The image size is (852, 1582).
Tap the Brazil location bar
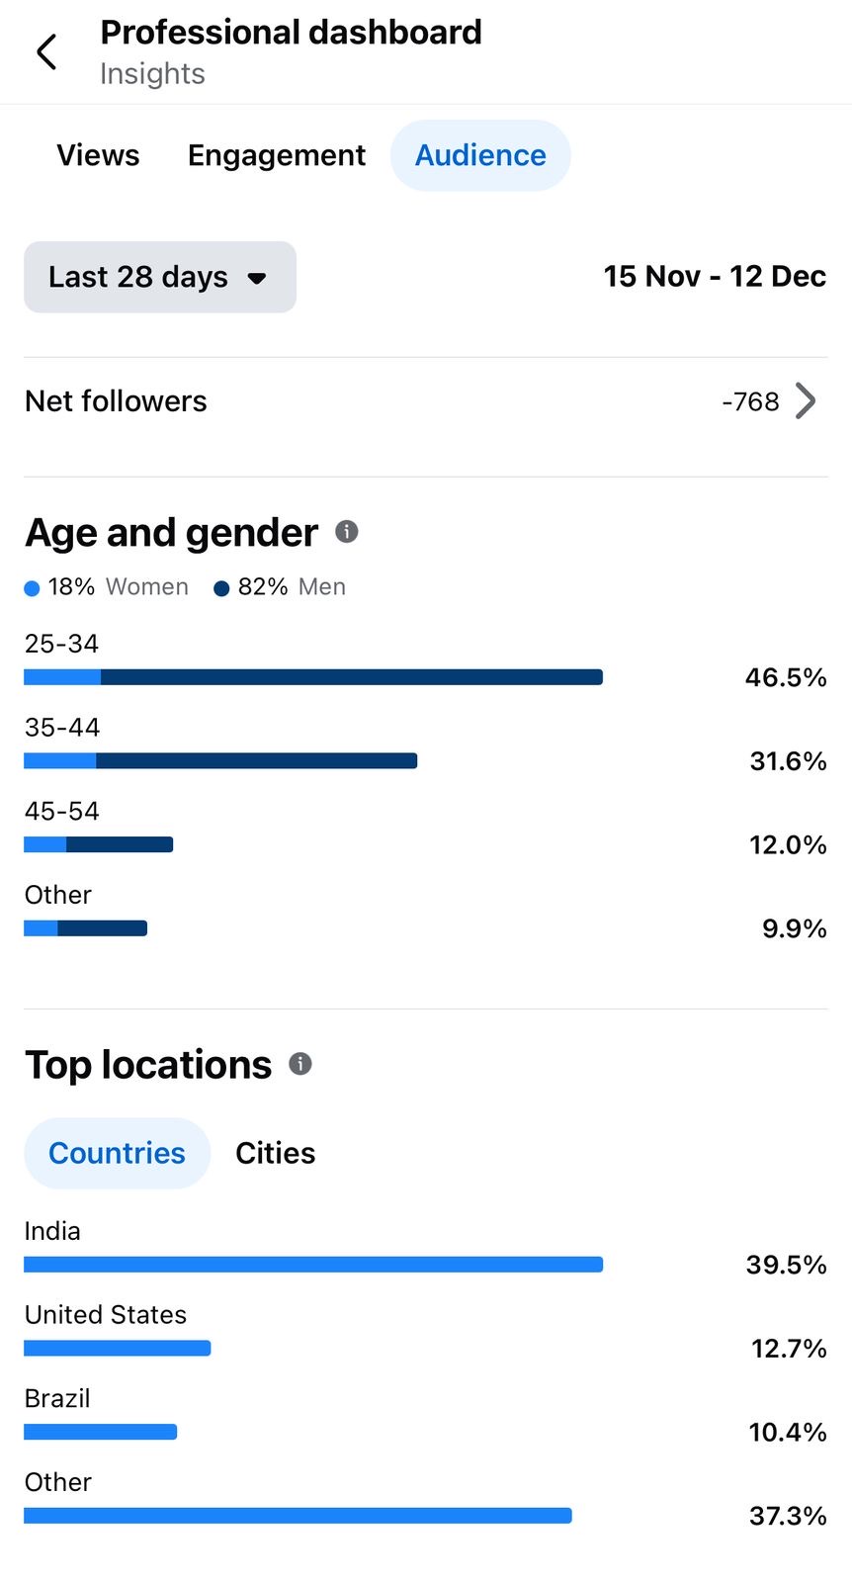coord(100,1432)
